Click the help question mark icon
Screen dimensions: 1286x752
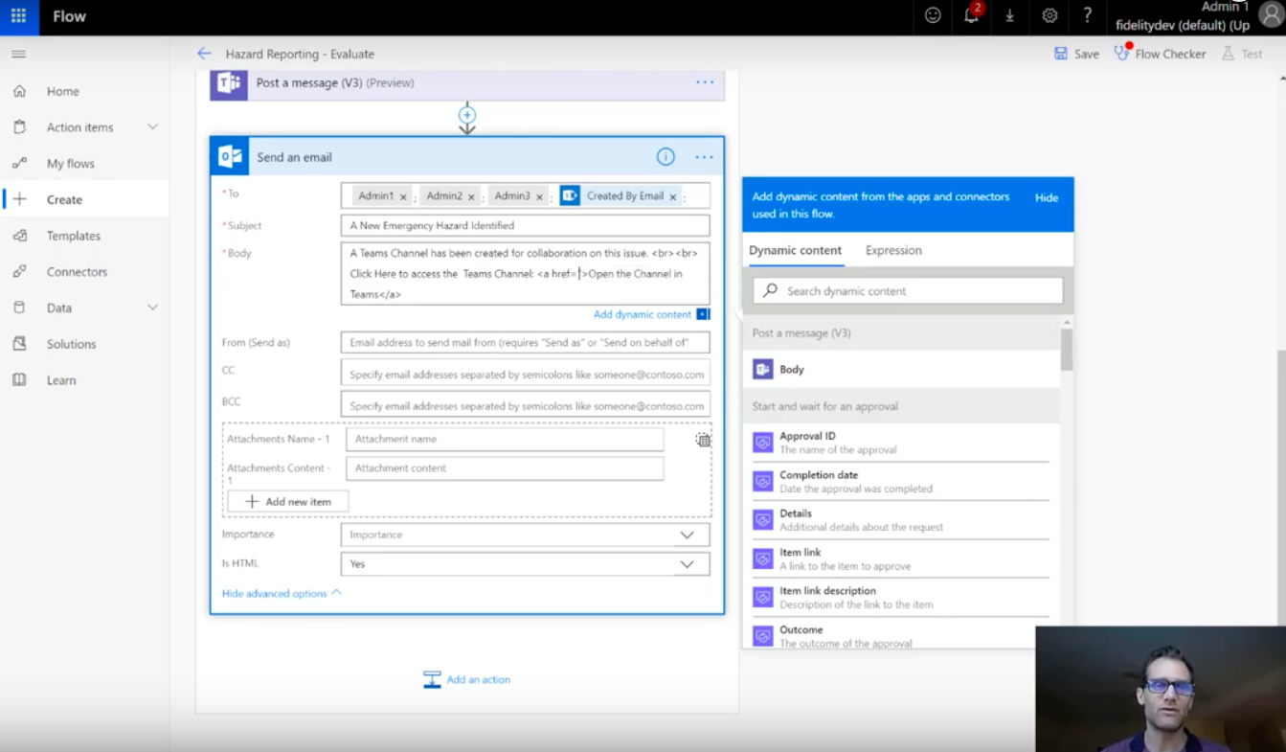pyautogui.click(x=1087, y=15)
